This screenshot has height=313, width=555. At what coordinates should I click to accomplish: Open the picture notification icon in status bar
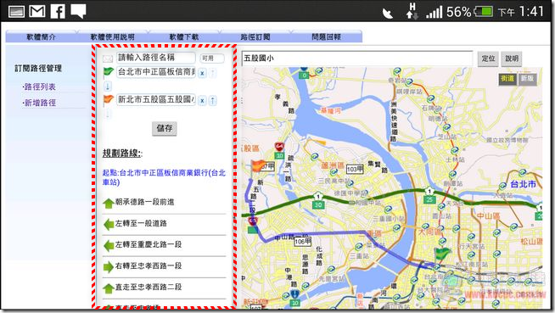click(x=16, y=12)
